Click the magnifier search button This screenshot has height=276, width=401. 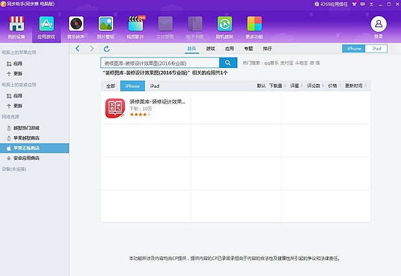point(228,63)
